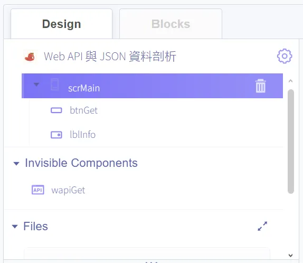Image resolution: width=303 pixels, height=263 pixels.
Task: Select the lblInfo component
Action: click(82, 135)
